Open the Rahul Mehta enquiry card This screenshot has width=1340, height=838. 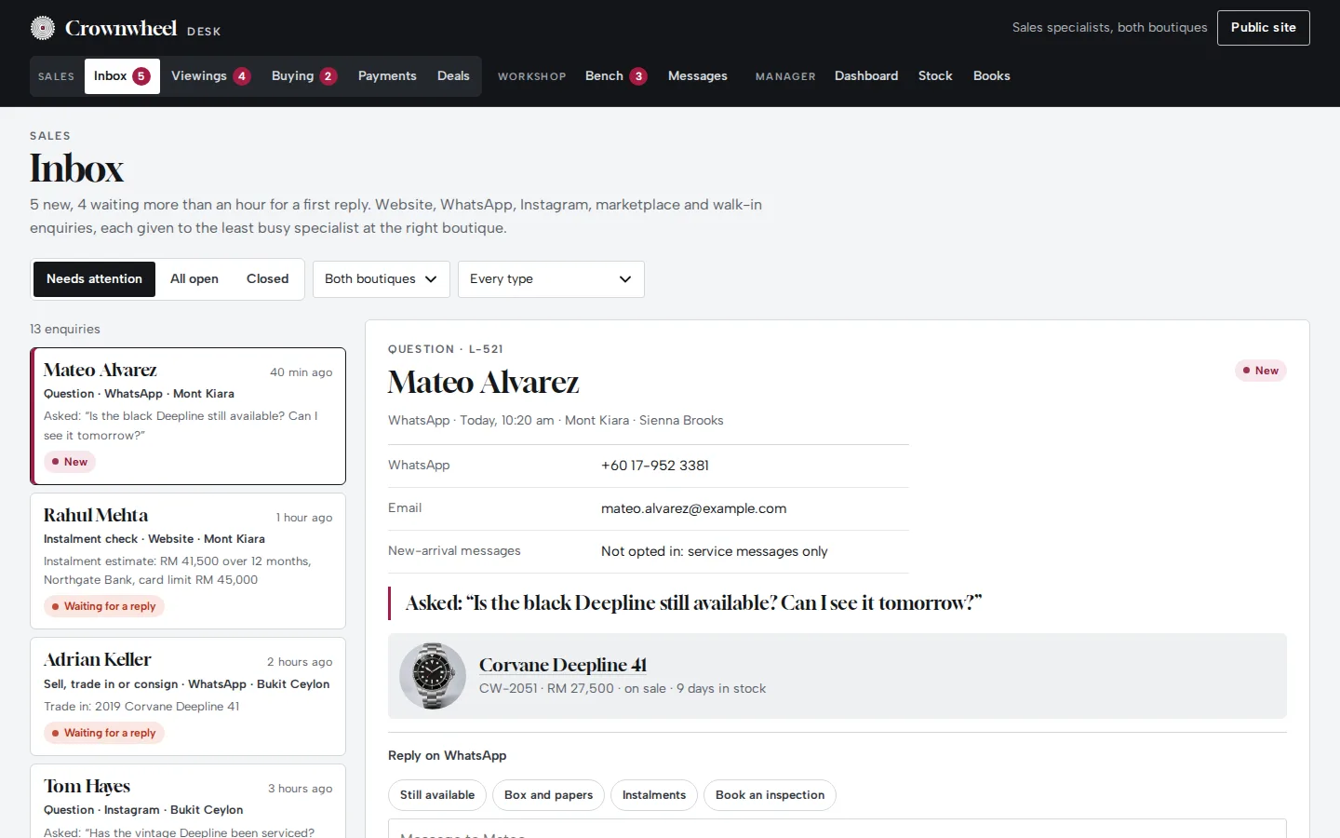tap(188, 561)
